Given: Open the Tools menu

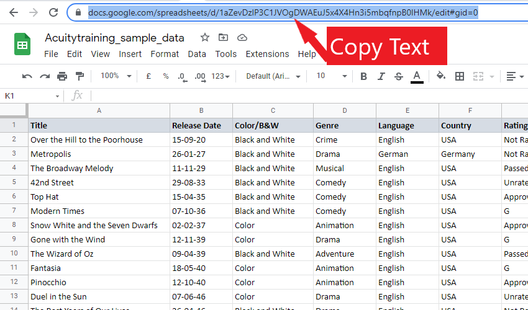Looking at the screenshot, I should 226,54.
